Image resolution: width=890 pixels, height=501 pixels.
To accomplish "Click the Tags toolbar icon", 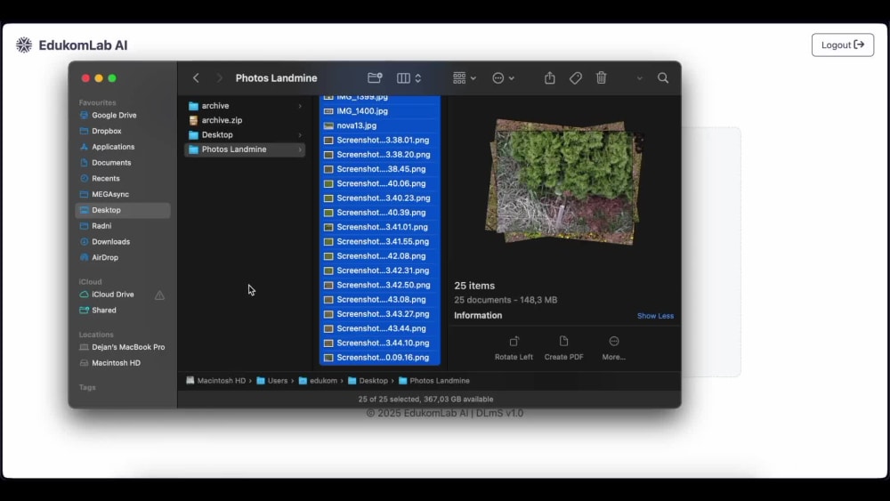I will [576, 77].
